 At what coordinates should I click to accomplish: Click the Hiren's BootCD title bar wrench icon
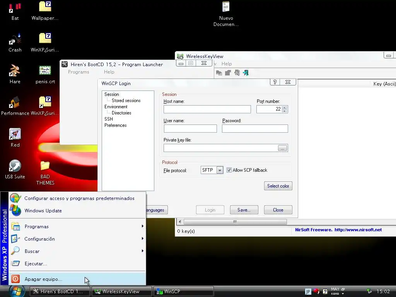tap(65, 64)
